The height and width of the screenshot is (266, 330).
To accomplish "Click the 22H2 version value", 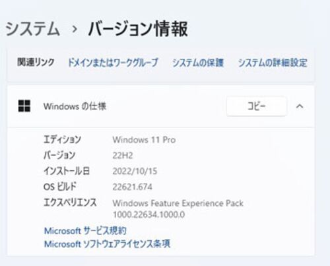I will [123, 156].
